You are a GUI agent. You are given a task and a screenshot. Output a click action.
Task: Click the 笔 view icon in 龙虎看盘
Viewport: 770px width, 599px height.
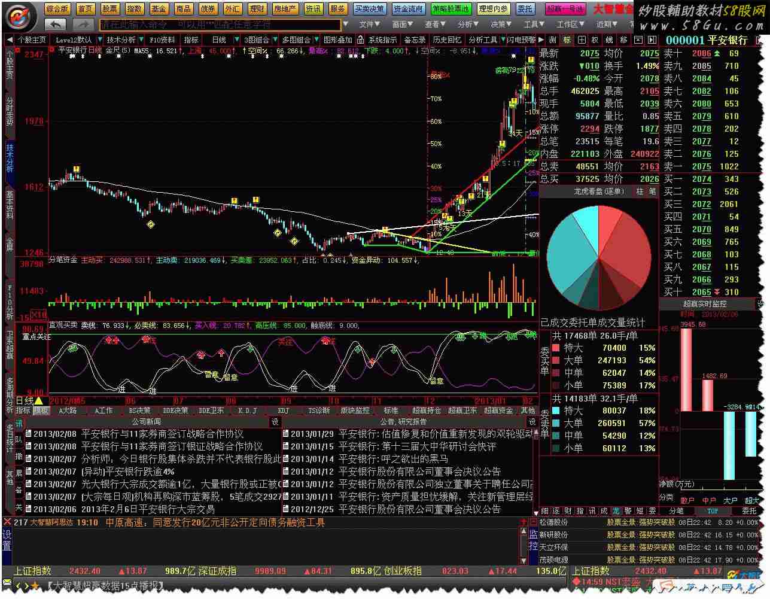coord(652,191)
